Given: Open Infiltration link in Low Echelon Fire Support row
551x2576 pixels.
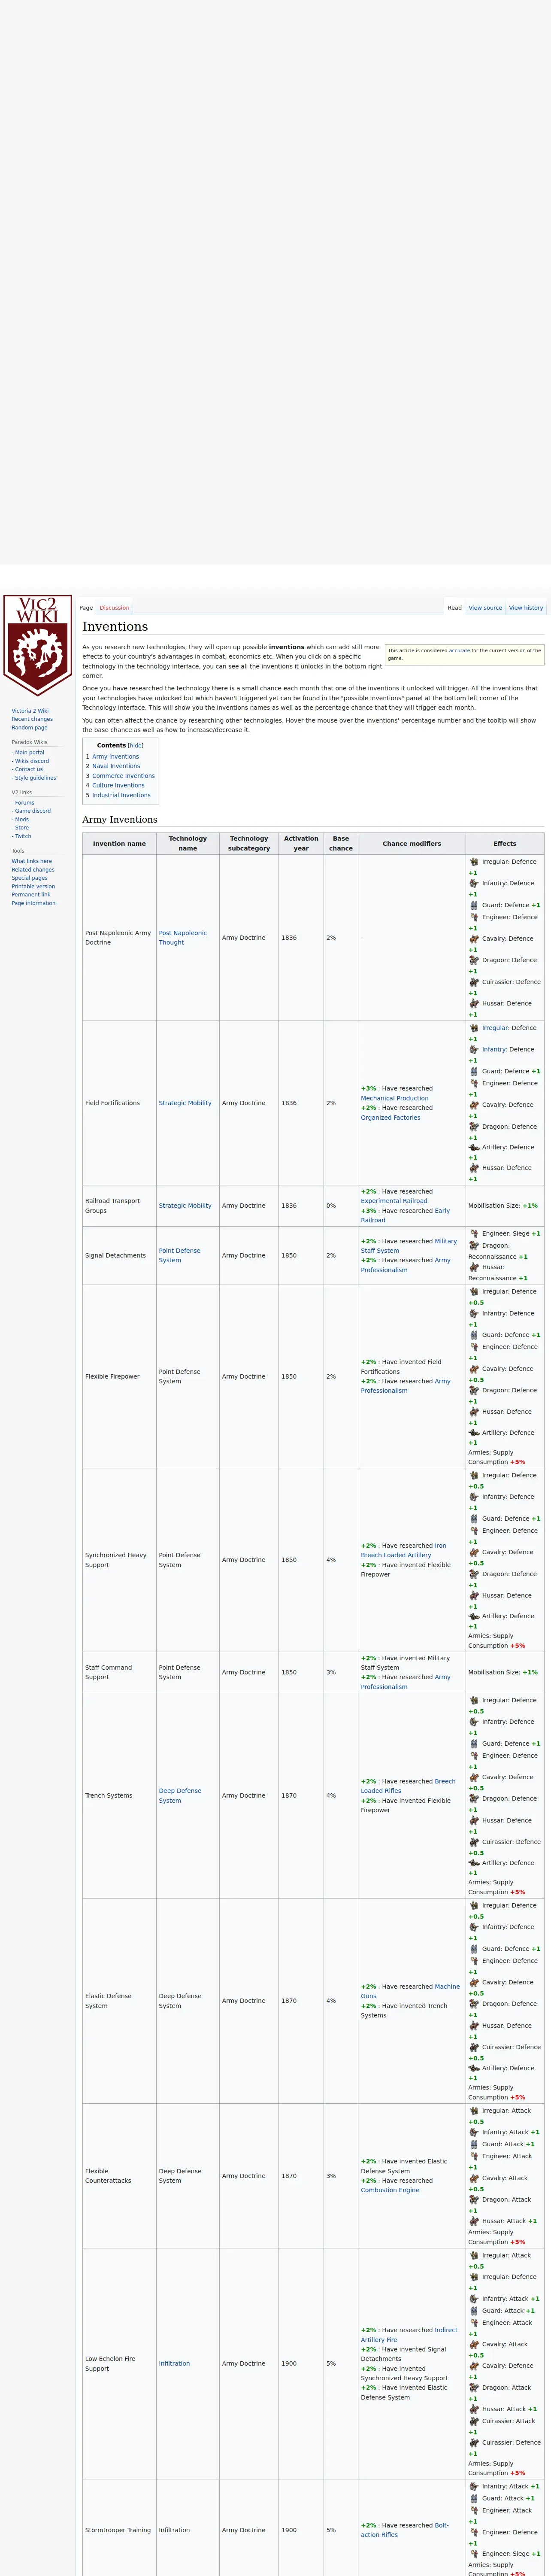Looking at the screenshot, I should (x=174, y=2364).
